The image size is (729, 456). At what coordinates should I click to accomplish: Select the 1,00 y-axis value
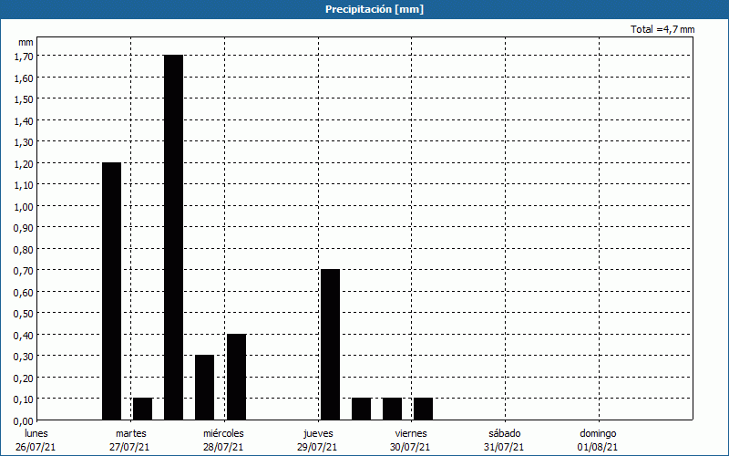[24, 206]
